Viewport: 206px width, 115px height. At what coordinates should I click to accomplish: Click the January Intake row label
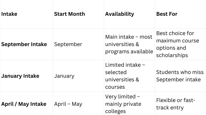click(20, 76)
